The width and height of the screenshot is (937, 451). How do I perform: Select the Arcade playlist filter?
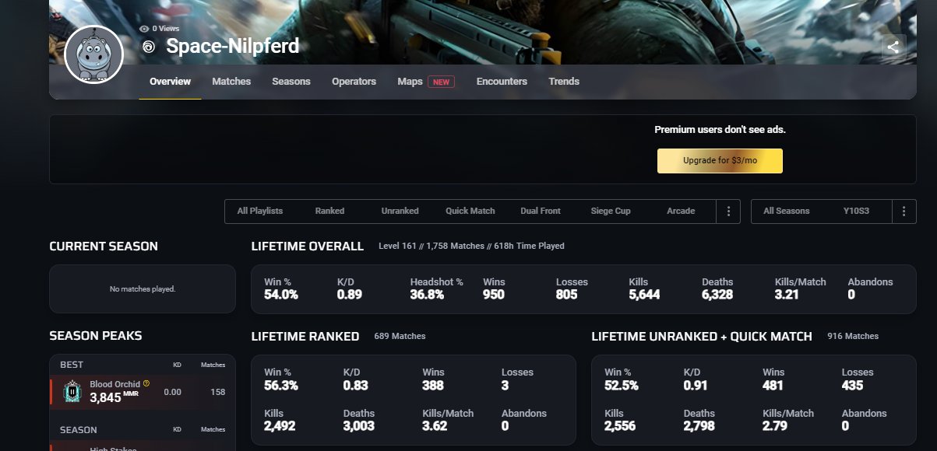[681, 212]
